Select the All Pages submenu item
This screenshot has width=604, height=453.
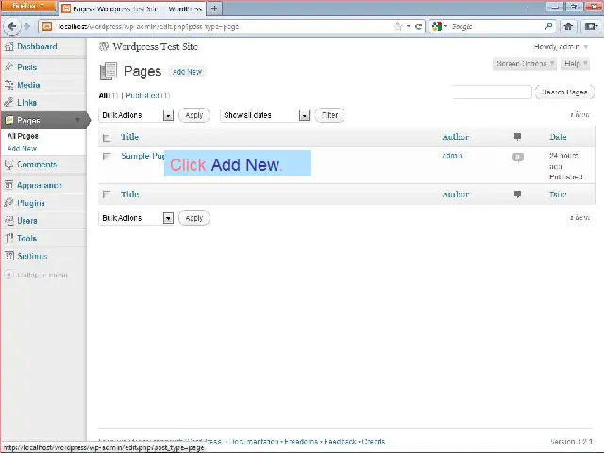pyautogui.click(x=23, y=136)
